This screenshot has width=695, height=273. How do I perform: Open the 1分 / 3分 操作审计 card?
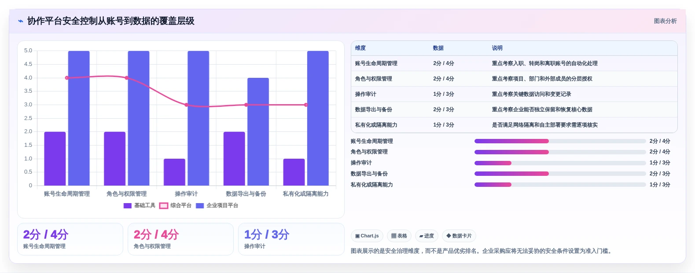pyautogui.click(x=291, y=239)
